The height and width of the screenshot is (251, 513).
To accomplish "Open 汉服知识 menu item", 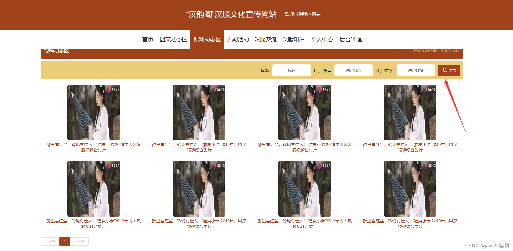I will [293, 39].
